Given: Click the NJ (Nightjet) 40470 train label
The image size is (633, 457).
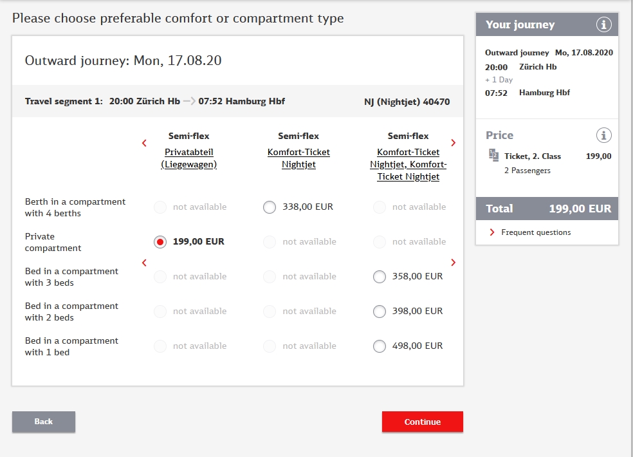Looking at the screenshot, I should [x=407, y=102].
